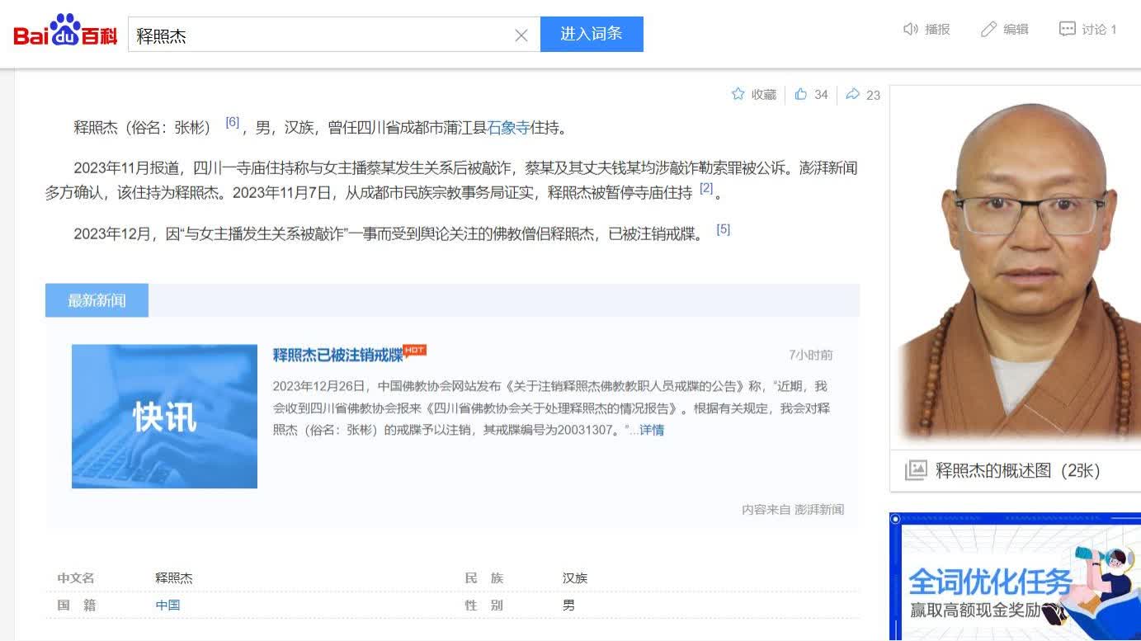Image resolution: width=1141 pixels, height=641 pixels.
Task: Click the 中国 nationality link
Action: pyautogui.click(x=167, y=605)
